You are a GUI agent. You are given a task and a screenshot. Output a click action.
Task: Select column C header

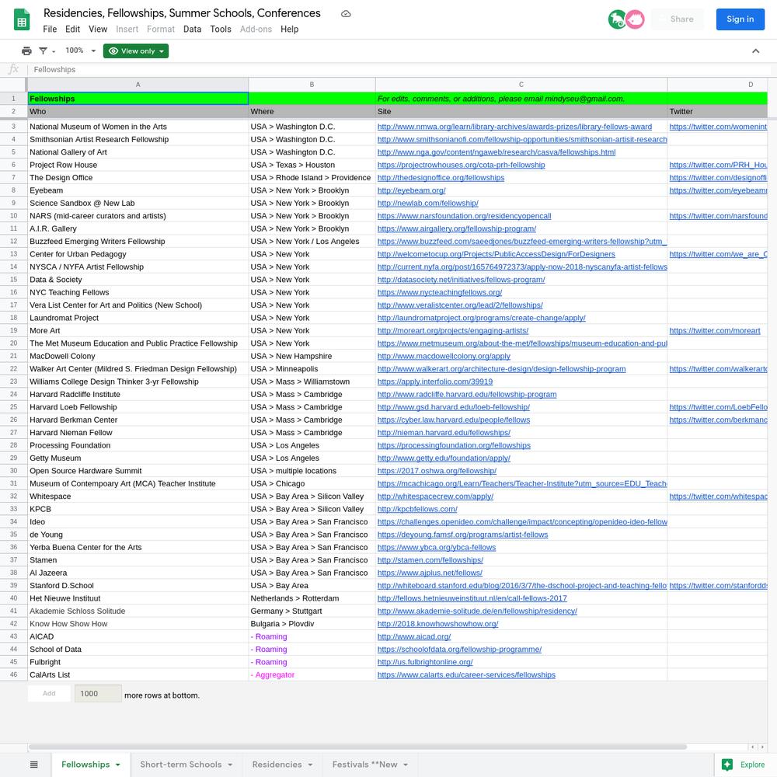click(521, 85)
